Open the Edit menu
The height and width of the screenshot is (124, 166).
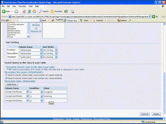9,6
